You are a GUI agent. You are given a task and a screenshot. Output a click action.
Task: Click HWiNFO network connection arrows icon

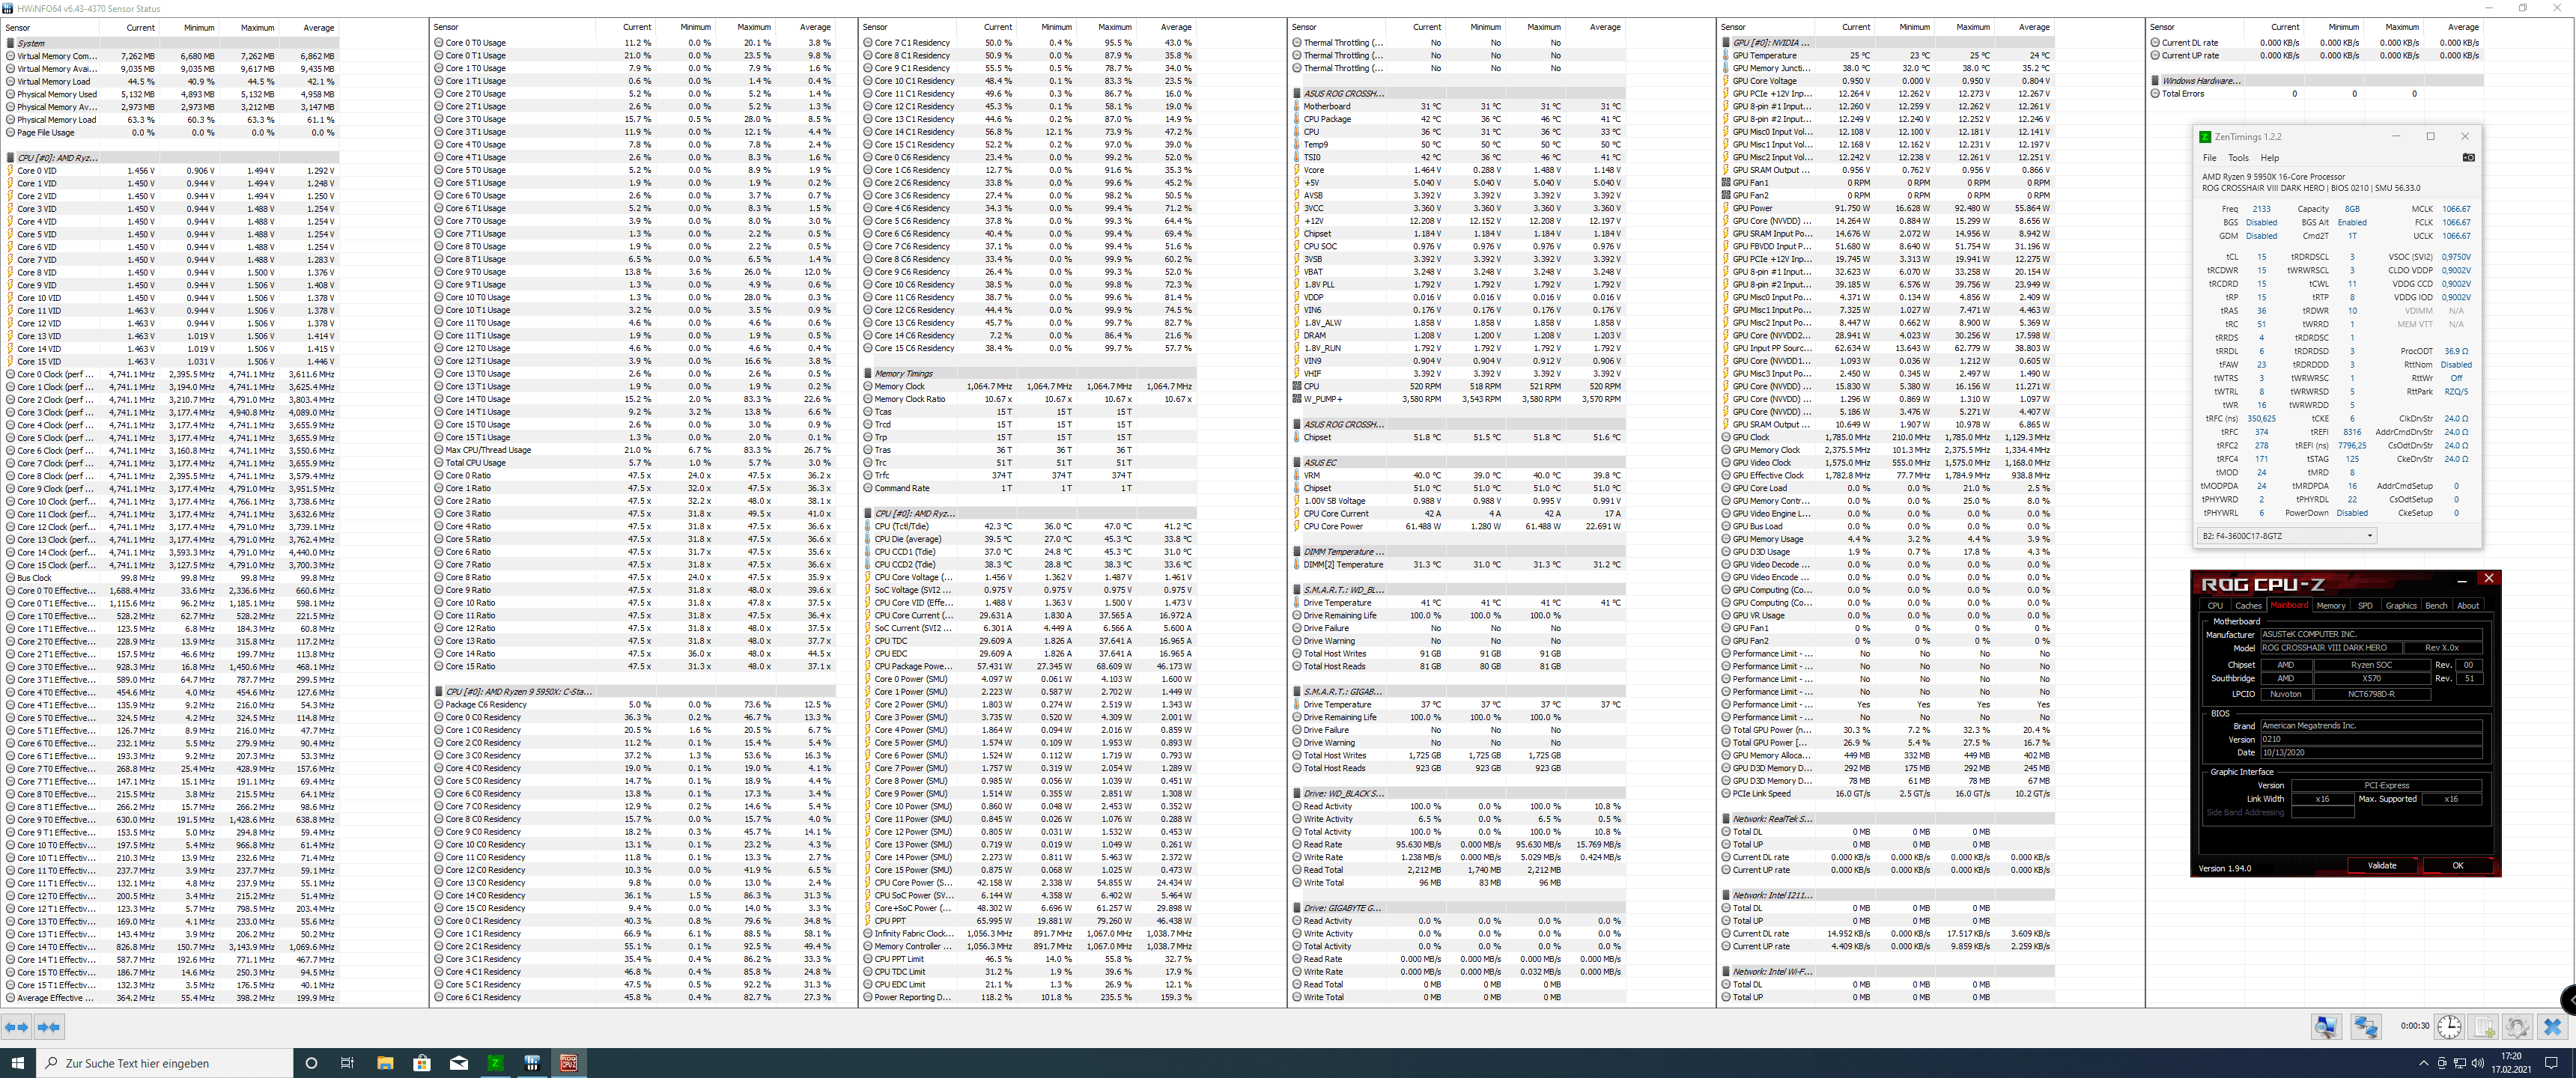[x=2365, y=1026]
